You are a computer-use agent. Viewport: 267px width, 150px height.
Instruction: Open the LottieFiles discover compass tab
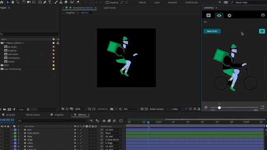click(229, 16)
